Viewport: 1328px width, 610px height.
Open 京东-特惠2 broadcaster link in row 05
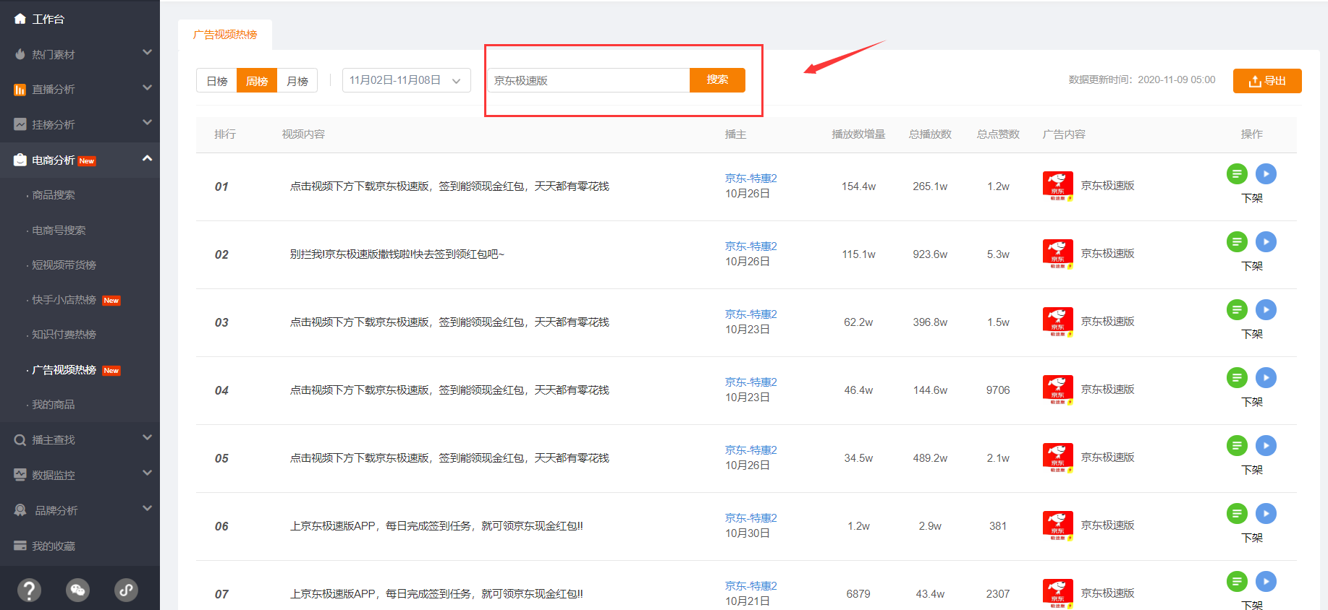[x=751, y=450]
